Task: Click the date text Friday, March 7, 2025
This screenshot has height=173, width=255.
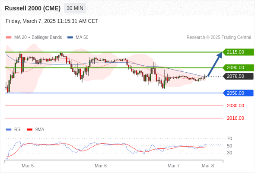Action: pos(52,21)
